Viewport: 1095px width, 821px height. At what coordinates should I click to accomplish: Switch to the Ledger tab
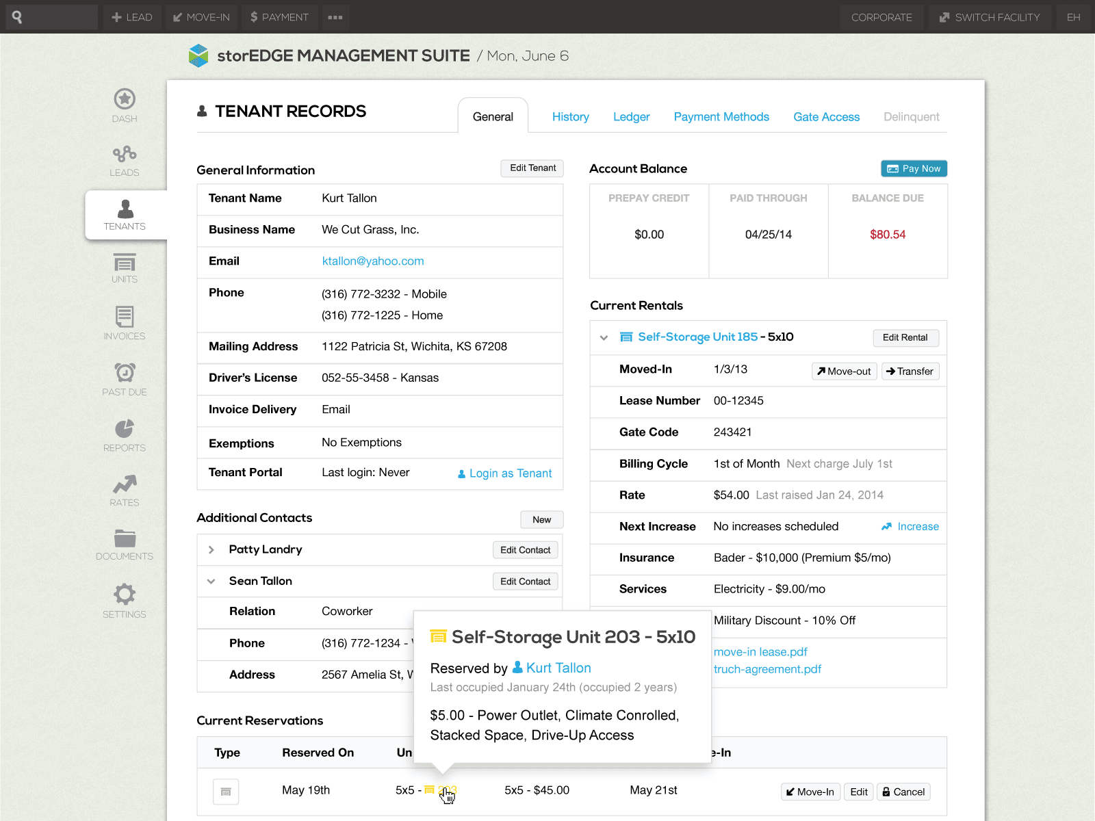(631, 116)
